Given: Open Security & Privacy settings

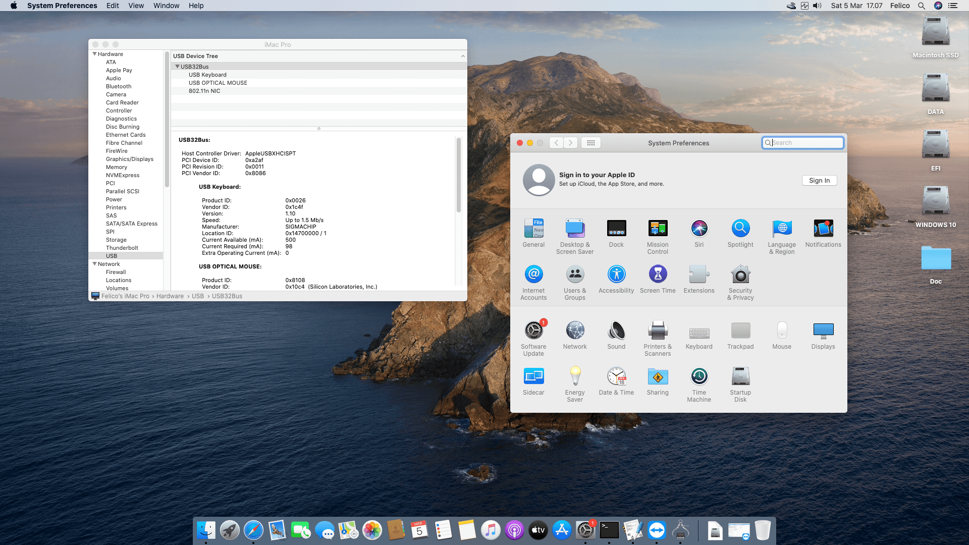Looking at the screenshot, I should point(740,275).
